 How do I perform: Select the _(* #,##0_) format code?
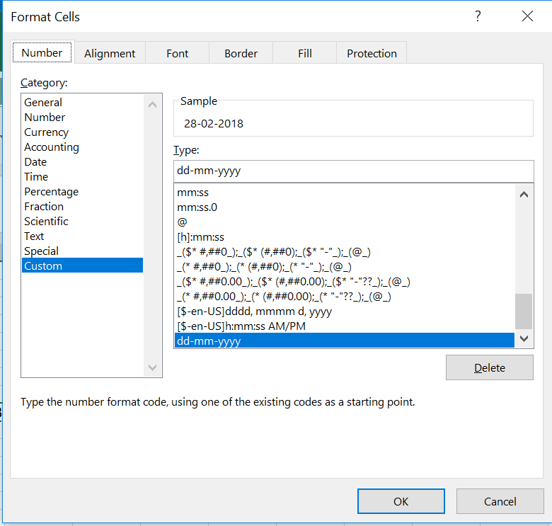click(345, 266)
